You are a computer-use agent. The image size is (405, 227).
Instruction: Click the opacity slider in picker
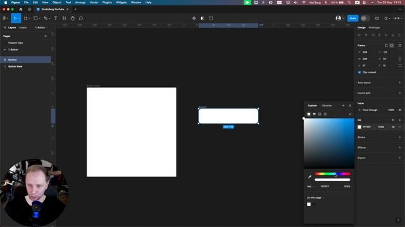tap(332, 180)
